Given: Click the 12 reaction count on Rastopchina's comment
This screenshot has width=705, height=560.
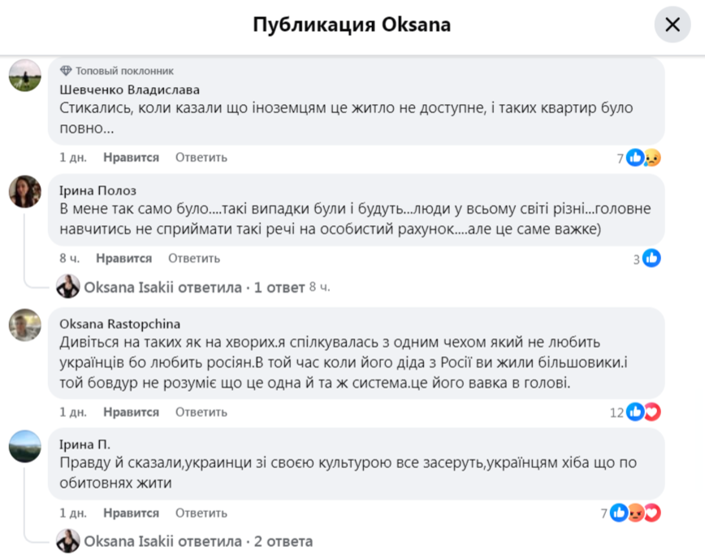Looking at the screenshot, I should [618, 412].
